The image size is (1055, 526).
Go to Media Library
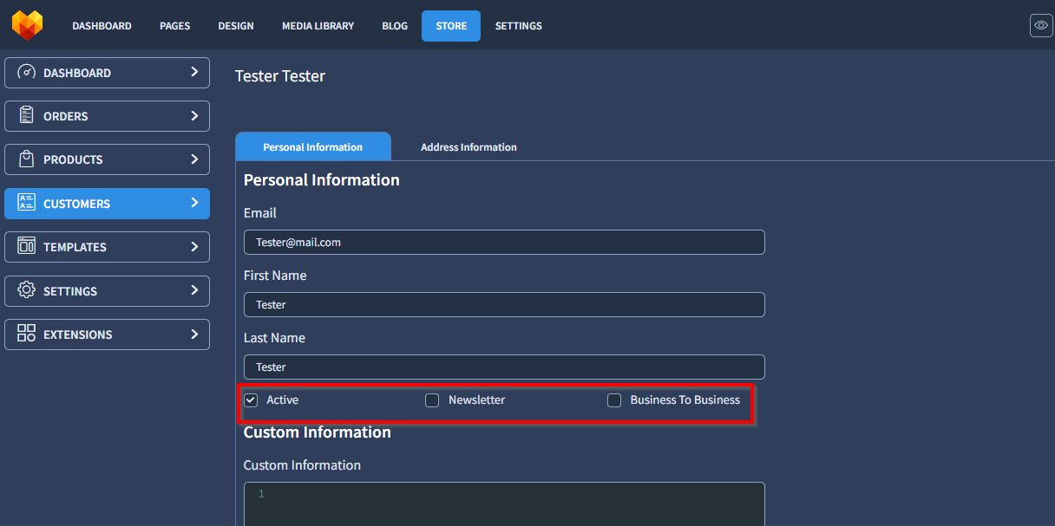pos(318,26)
